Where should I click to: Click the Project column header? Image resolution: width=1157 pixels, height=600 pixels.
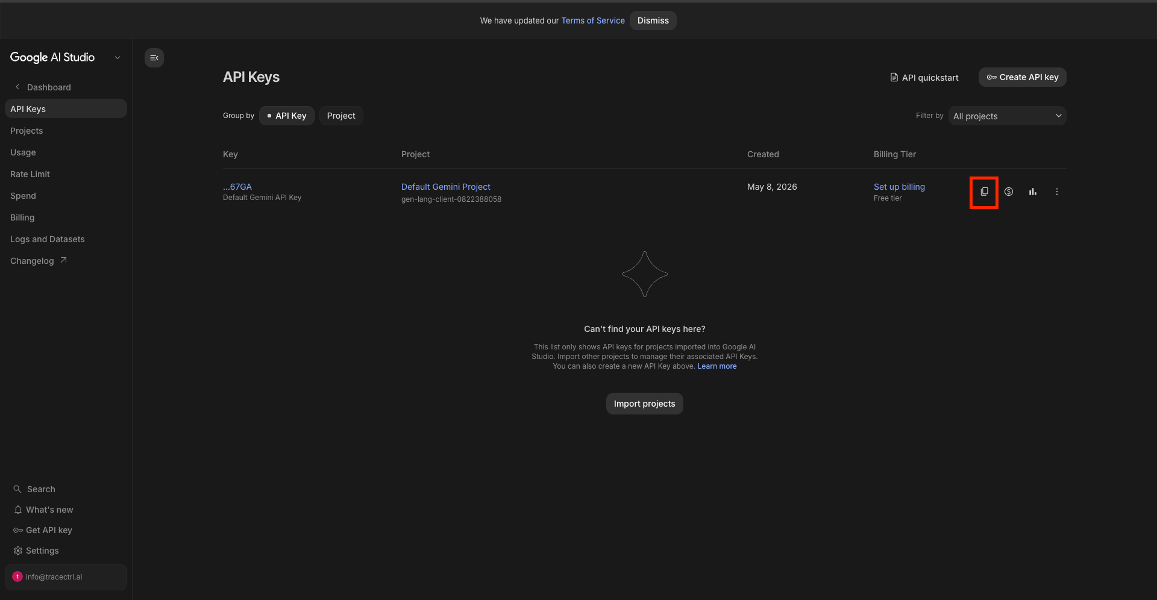click(415, 154)
